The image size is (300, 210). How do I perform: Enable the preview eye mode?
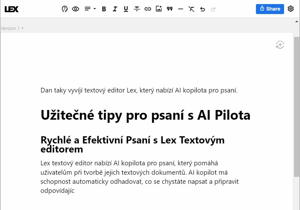point(75,9)
